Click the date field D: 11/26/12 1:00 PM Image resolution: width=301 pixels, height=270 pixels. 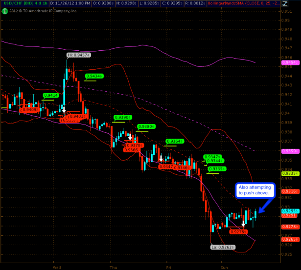[70, 3]
